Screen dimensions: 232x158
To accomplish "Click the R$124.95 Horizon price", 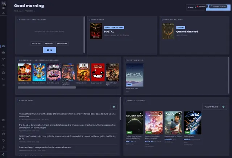I will tap(149, 141).
